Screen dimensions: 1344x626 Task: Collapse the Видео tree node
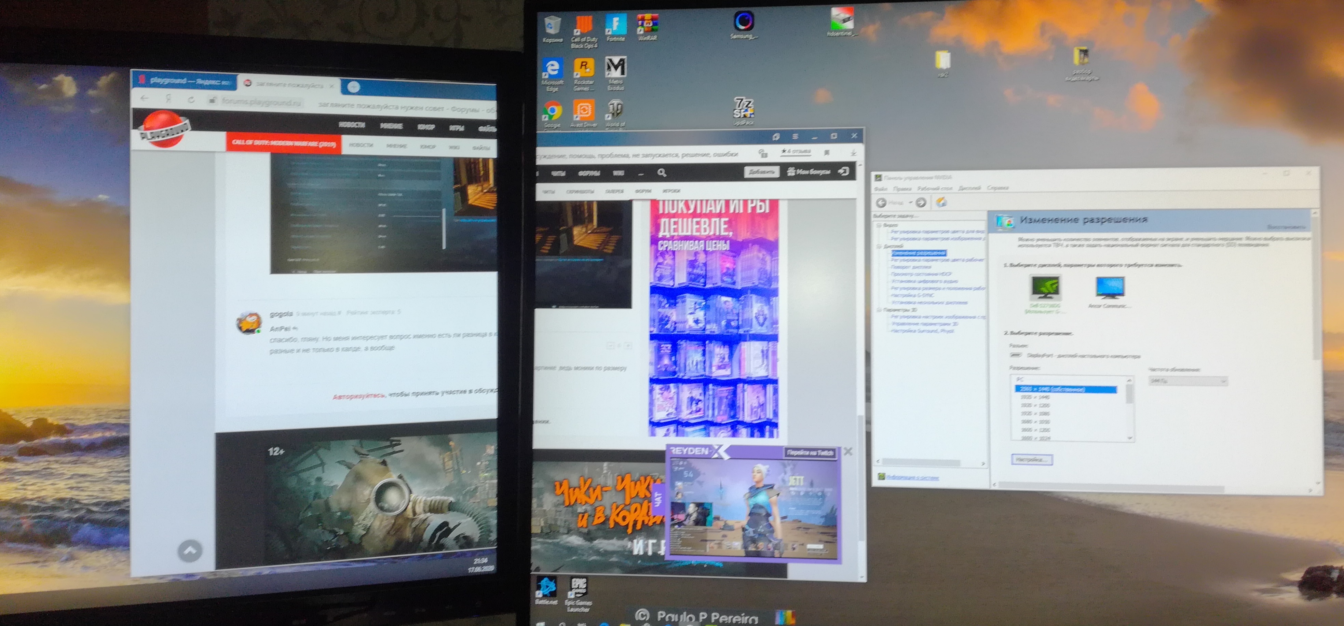pos(879,225)
